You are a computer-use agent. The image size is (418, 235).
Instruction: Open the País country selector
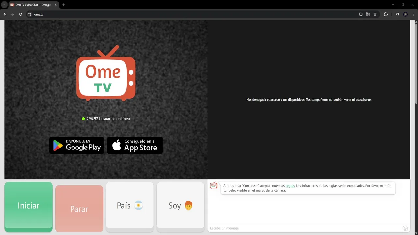(x=130, y=207)
